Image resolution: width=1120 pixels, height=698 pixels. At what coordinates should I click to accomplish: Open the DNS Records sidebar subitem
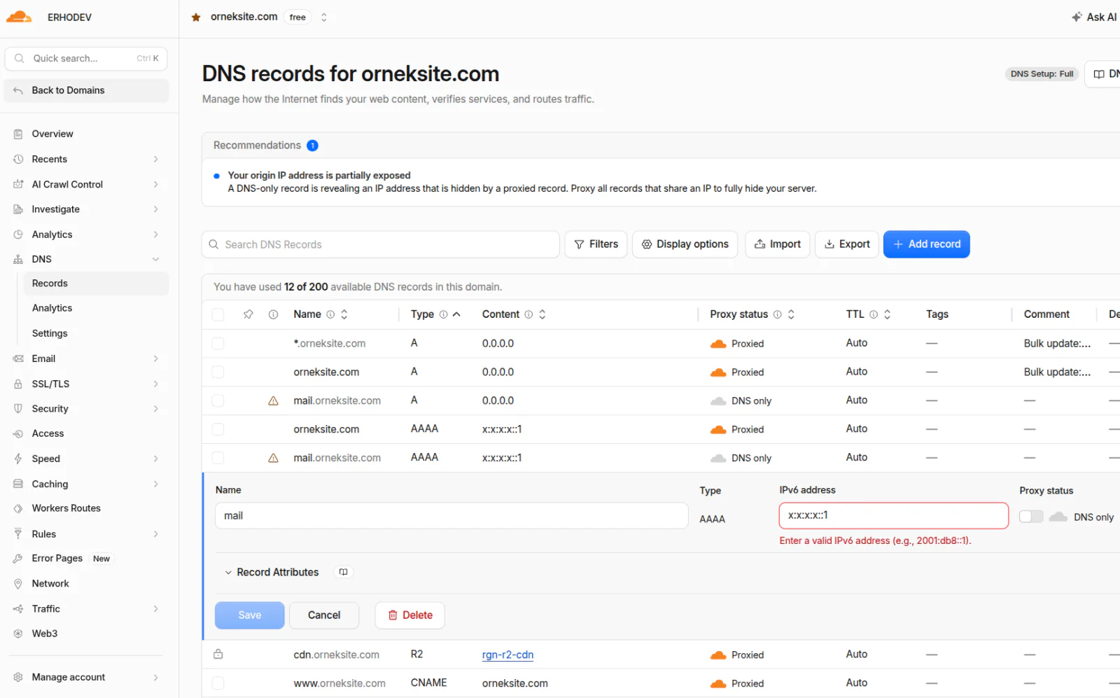click(x=96, y=284)
